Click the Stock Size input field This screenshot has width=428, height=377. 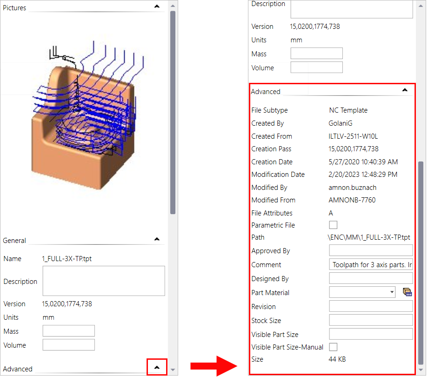pyautogui.click(x=371, y=320)
